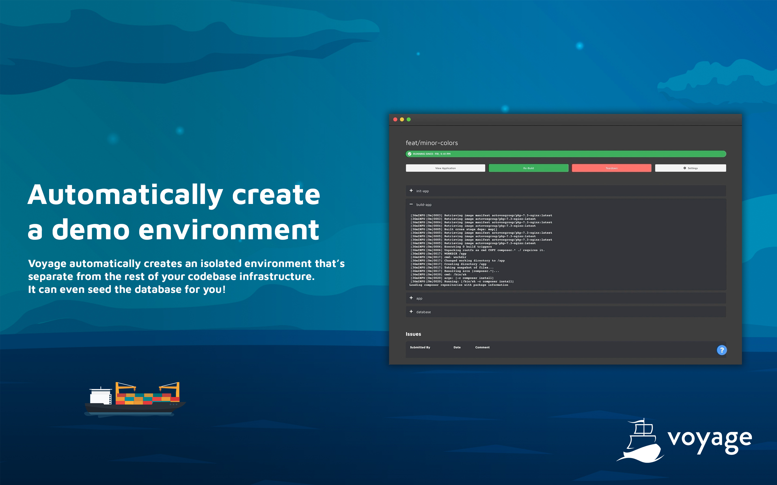
Task: Open the Settings button
Action: pos(691,168)
